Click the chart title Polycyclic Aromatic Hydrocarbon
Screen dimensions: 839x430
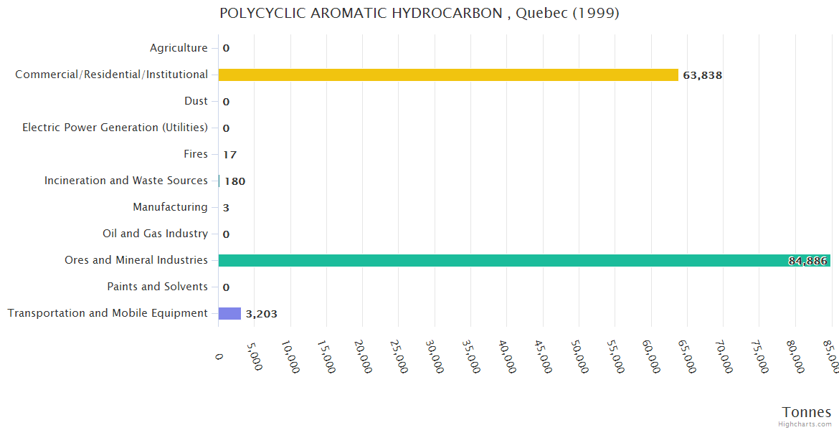point(419,13)
